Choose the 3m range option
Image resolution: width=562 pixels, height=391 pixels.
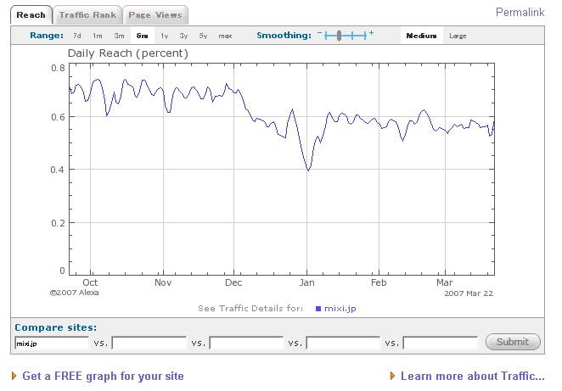(120, 36)
